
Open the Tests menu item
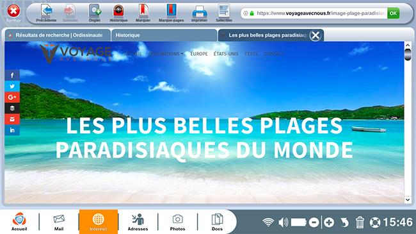click(x=251, y=54)
